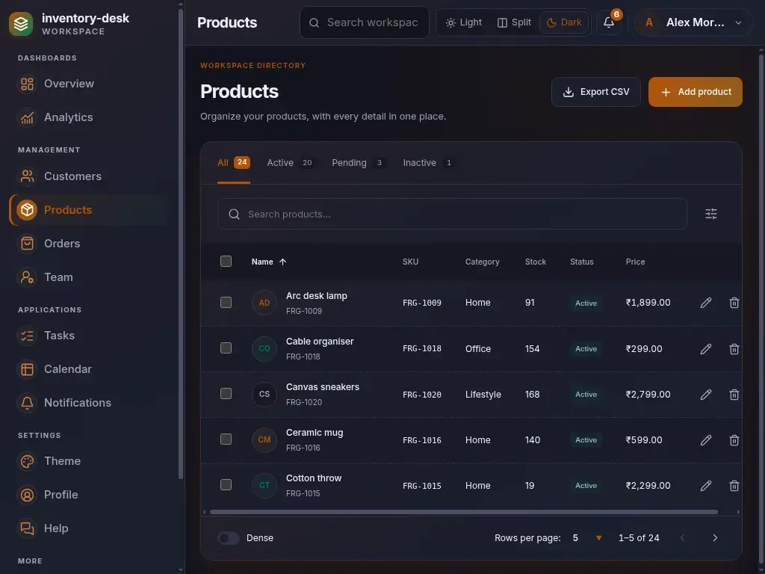The width and height of the screenshot is (765, 574).
Task: Expand the Alex Mor... account menu
Action: (693, 22)
